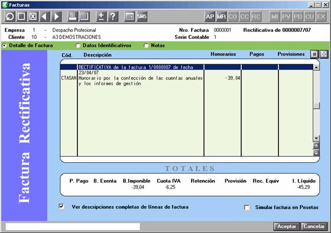331x233 pixels.
Task: Click Honorario por la confección description line
Action: (x=141, y=78)
